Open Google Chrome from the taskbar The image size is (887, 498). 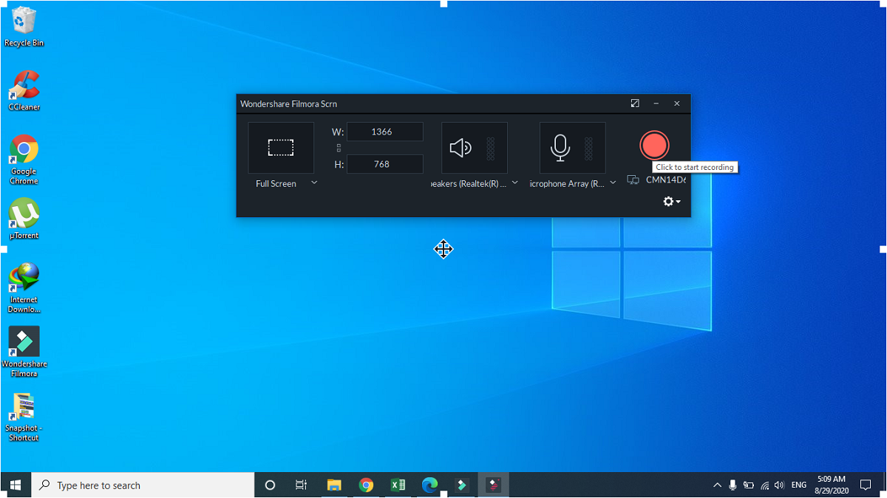coord(366,485)
